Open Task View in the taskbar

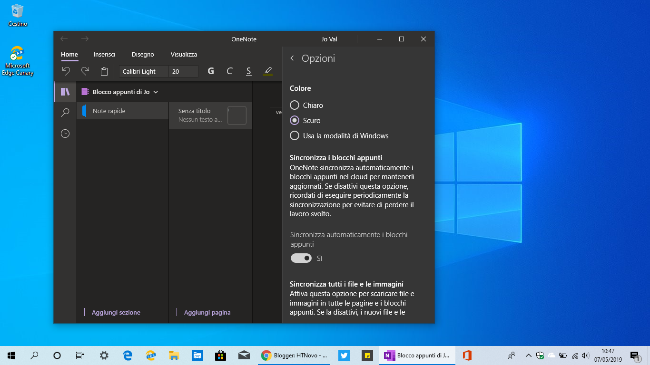click(x=80, y=355)
